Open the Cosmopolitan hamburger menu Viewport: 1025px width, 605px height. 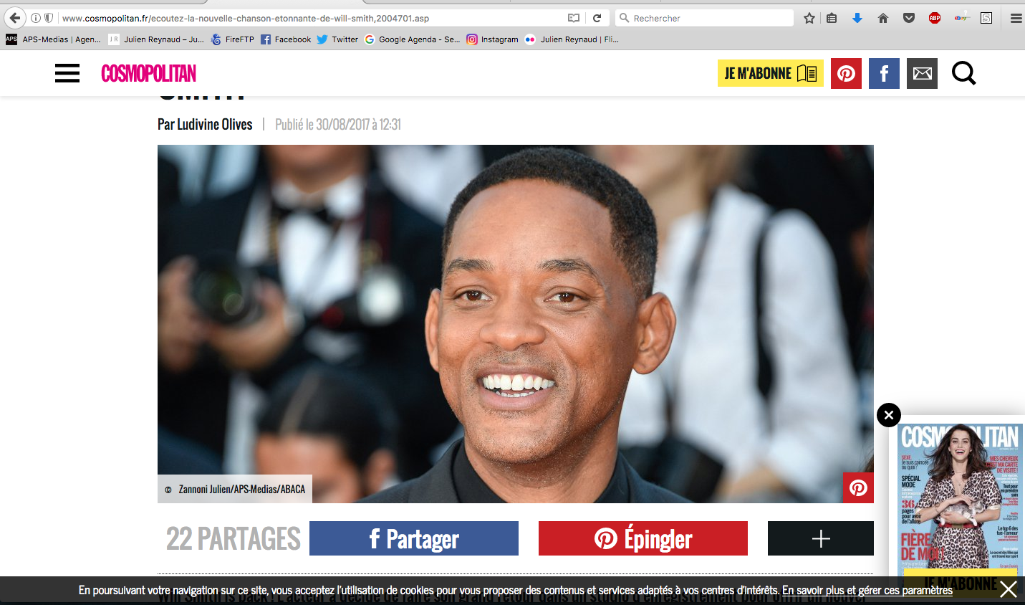pyautogui.click(x=67, y=73)
